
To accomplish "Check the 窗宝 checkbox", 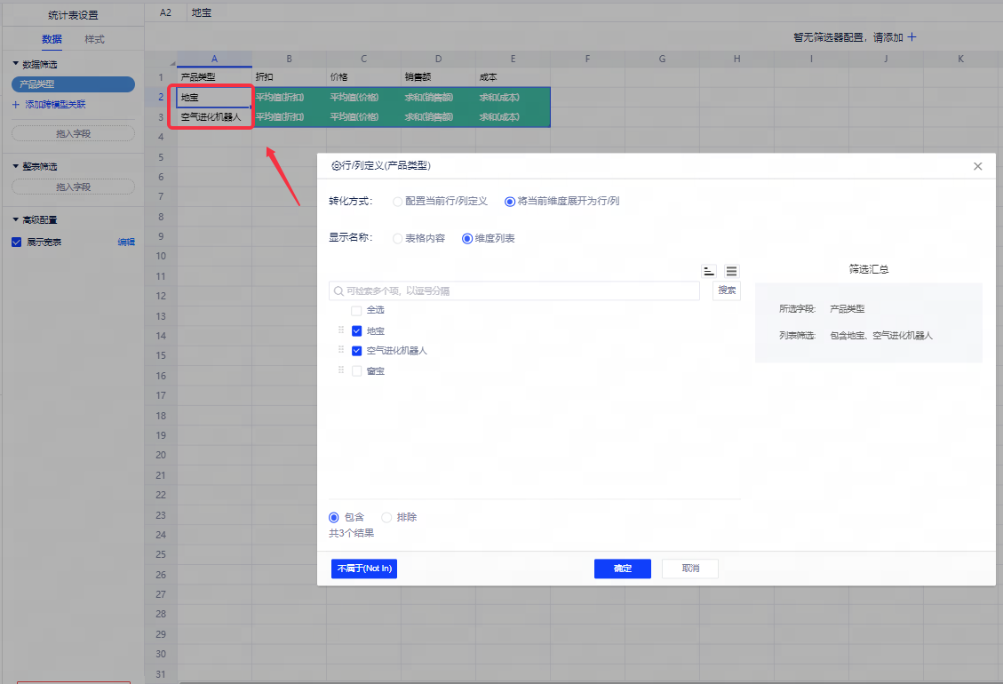I will click(356, 371).
